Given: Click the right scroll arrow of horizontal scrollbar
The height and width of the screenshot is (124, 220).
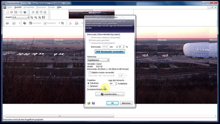Looking at the screenshot, I should pyautogui.click(x=216, y=116).
